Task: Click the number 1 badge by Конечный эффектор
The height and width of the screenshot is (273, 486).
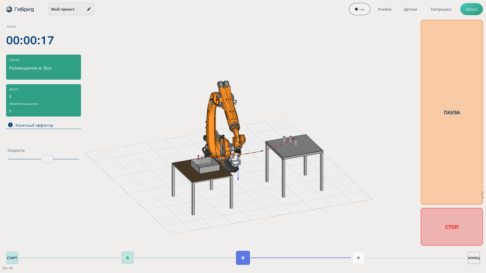Action: pyautogui.click(x=10, y=125)
